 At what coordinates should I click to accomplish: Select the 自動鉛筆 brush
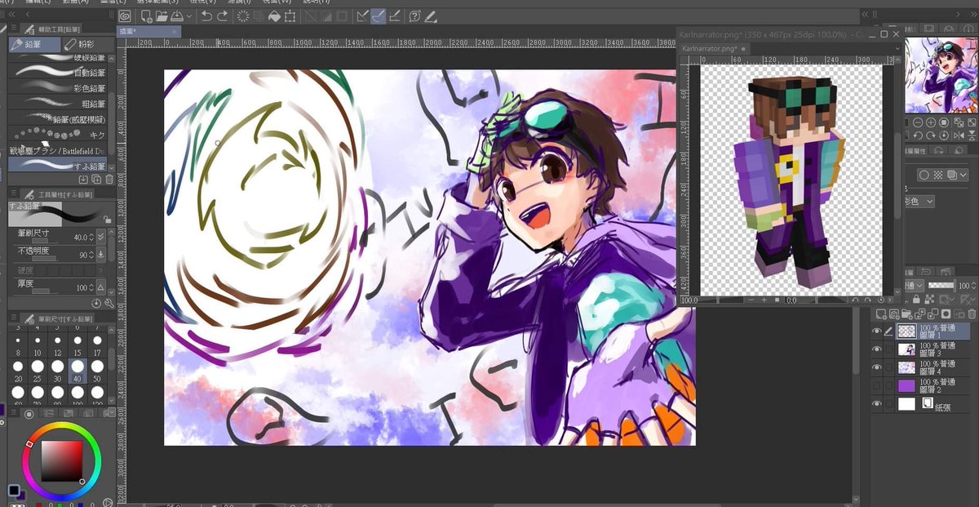pyautogui.click(x=57, y=72)
